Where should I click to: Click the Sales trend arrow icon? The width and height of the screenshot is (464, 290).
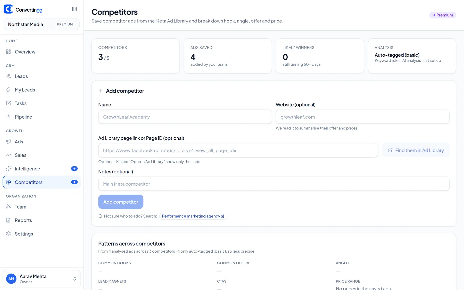point(9,155)
